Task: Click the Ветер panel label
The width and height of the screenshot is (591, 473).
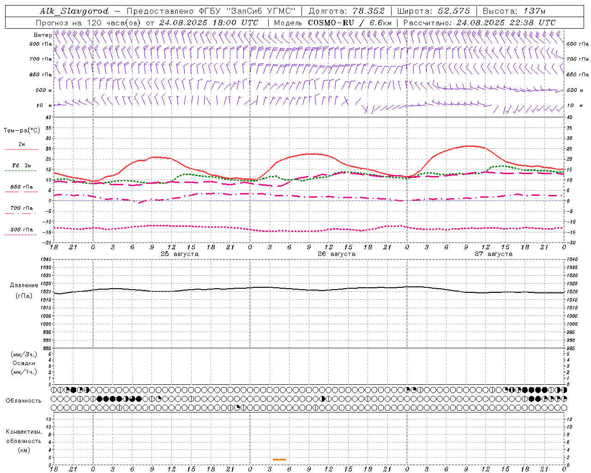Action: (x=42, y=35)
